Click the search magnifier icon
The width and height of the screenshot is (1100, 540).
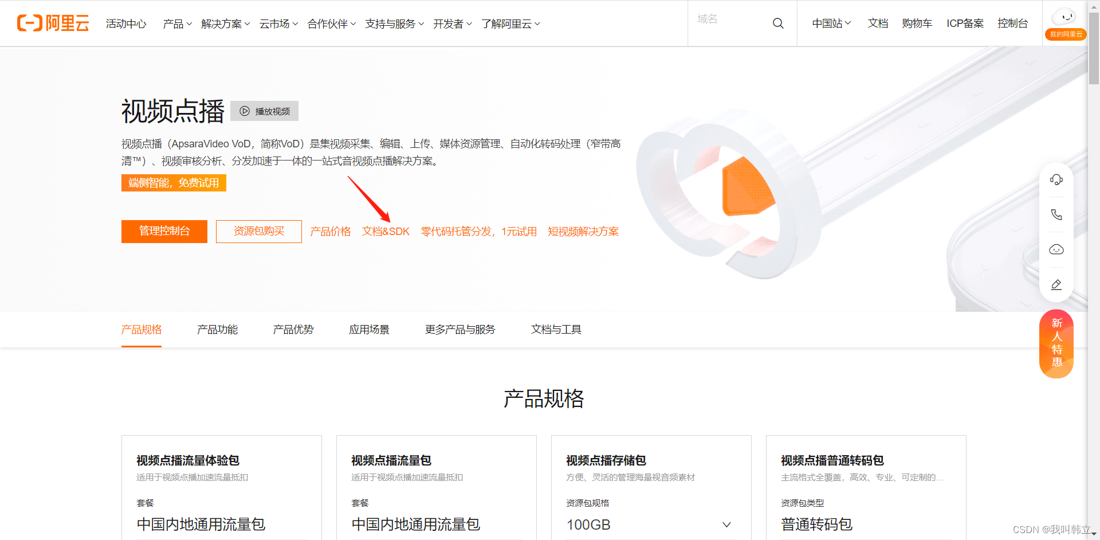(778, 23)
